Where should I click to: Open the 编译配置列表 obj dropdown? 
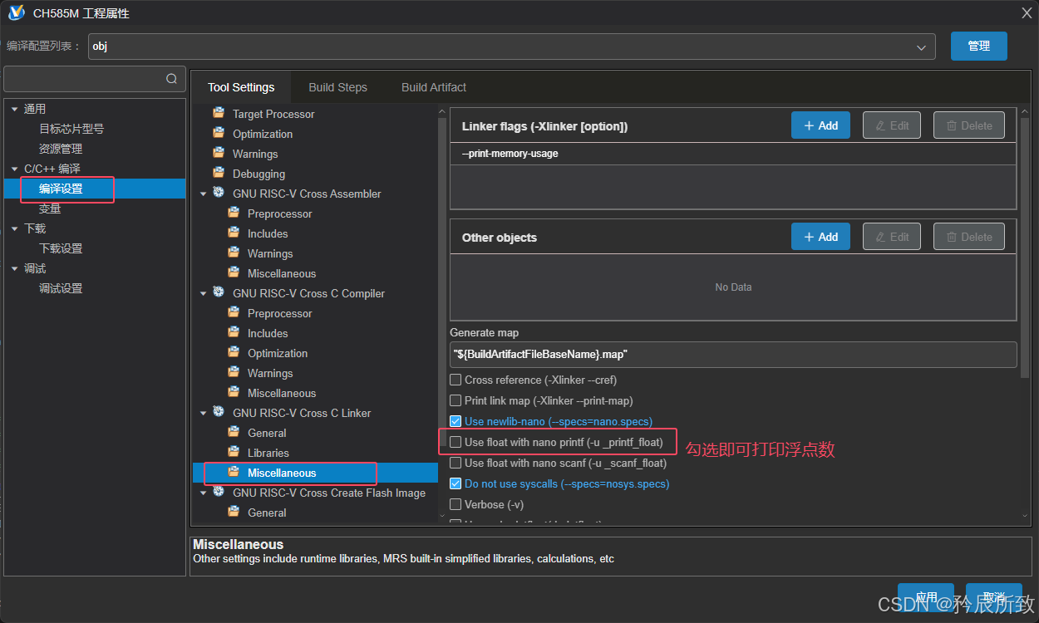(x=511, y=47)
